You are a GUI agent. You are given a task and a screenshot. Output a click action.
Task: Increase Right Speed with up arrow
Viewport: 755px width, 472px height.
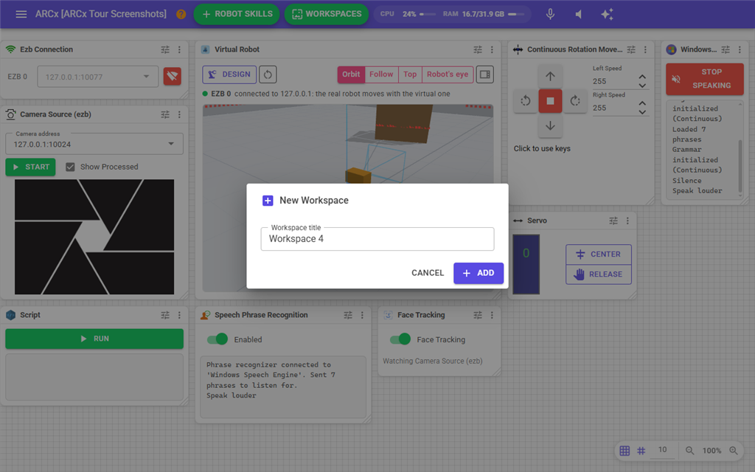coord(642,103)
